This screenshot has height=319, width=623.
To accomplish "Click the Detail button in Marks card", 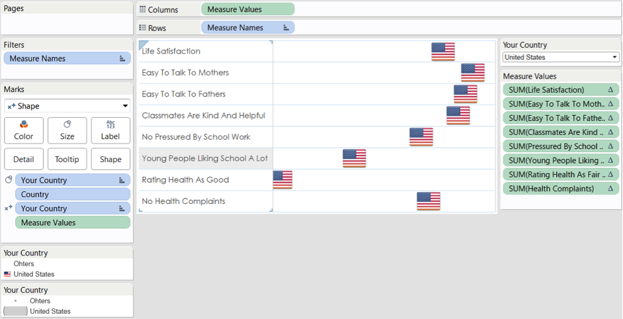I will 24,159.
